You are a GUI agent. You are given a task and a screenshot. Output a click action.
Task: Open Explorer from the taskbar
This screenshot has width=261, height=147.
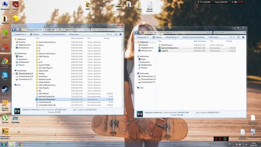(12, 144)
